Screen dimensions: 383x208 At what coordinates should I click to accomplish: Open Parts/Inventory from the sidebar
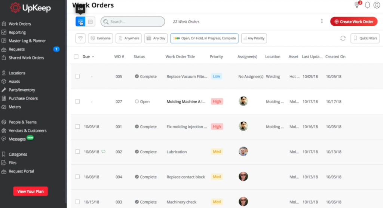point(22,90)
